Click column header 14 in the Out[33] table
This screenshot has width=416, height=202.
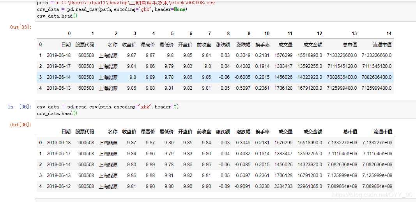pyautogui.click(x=389, y=34)
